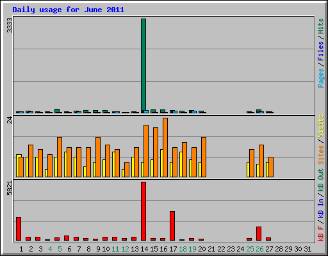Screen dimensions: 328x256
Task: Click day label 31 on the axis
Action: 307,249
